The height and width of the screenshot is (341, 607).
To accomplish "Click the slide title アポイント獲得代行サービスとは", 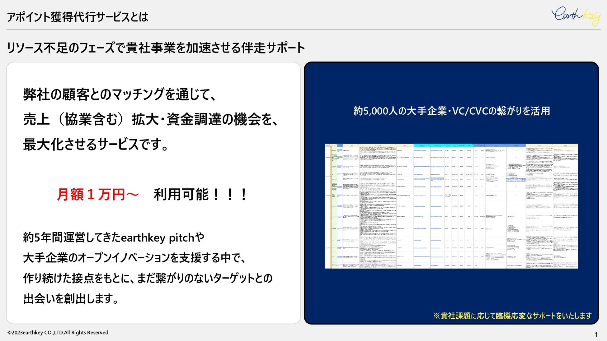I will 77,17.
